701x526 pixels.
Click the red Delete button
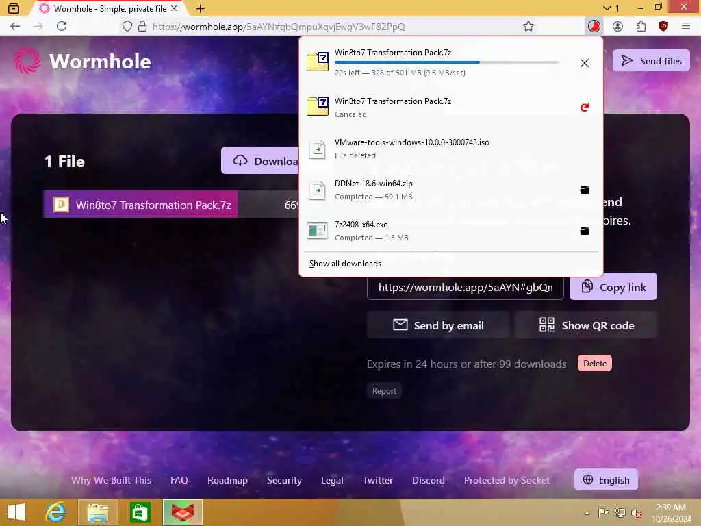tap(595, 363)
